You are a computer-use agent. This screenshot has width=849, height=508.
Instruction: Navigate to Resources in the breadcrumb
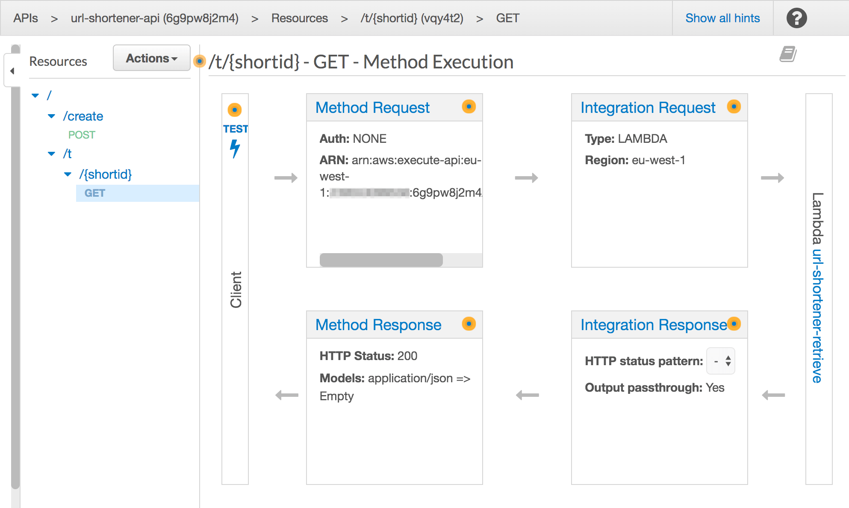(x=299, y=18)
